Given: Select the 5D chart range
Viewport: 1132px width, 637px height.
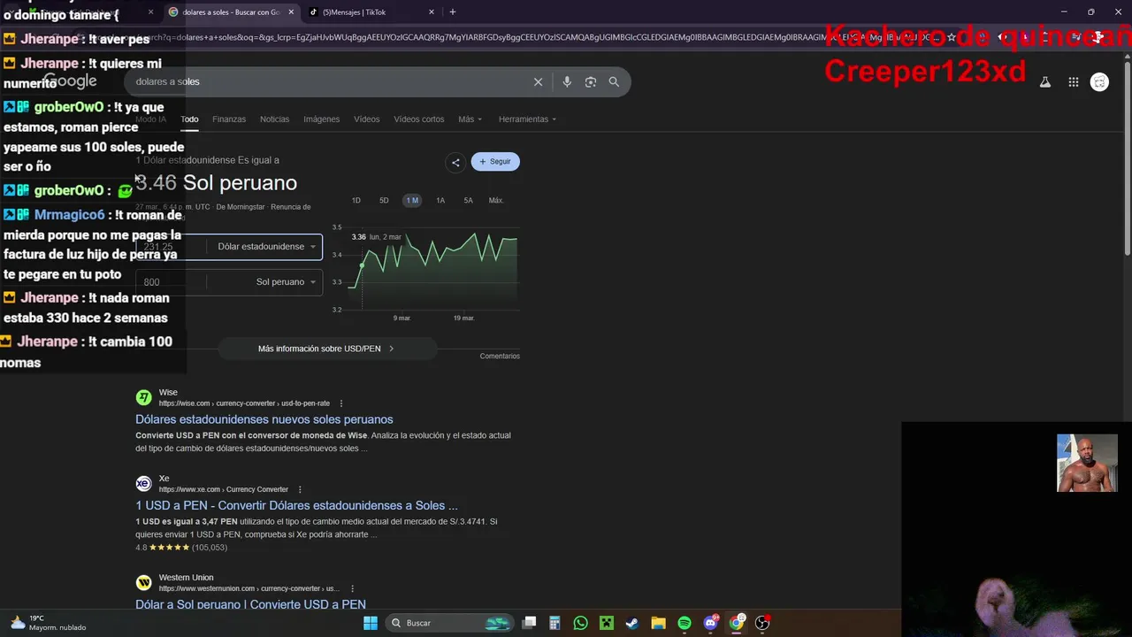Looking at the screenshot, I should [x=384, y=201].
